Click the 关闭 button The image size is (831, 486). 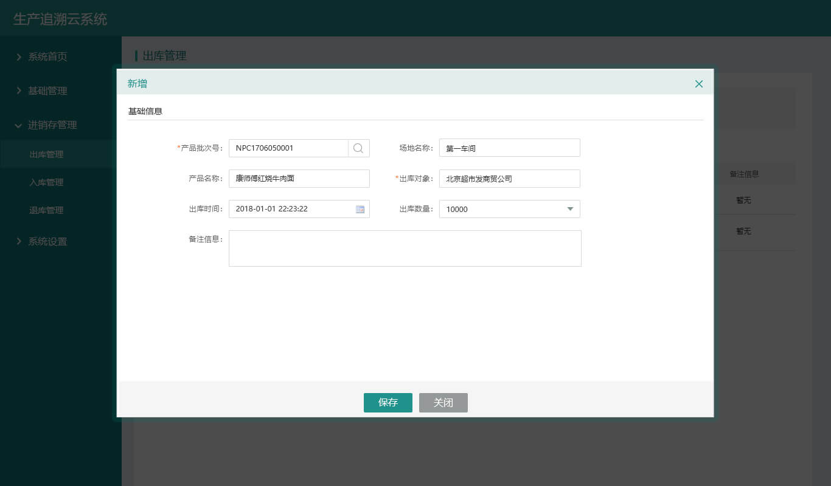point(443,403)
